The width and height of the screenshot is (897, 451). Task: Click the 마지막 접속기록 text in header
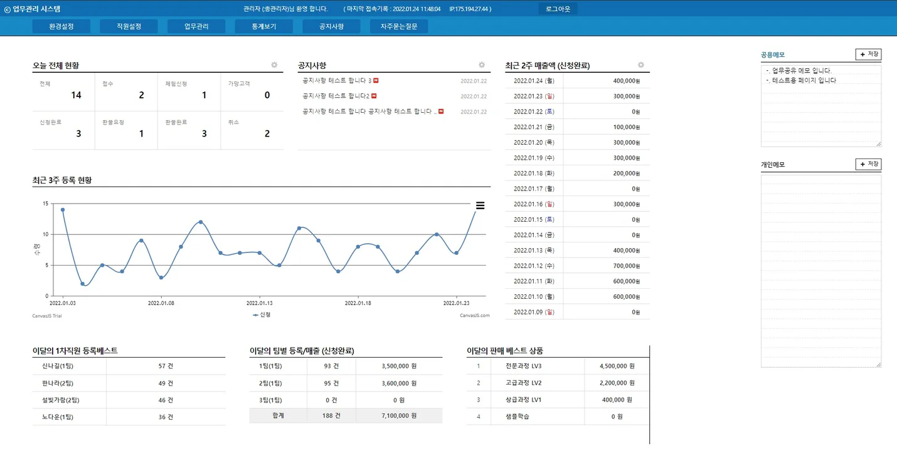click(417, 9)
